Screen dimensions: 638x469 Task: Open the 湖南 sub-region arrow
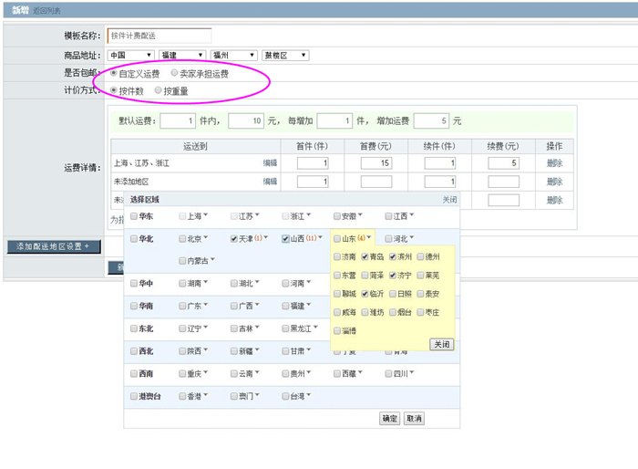tap(205, 284)
